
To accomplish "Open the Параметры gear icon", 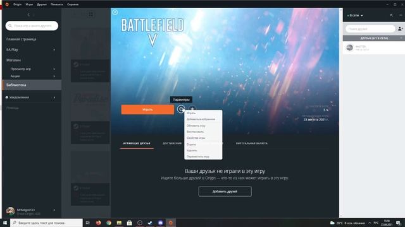I will tap(181, 109).
